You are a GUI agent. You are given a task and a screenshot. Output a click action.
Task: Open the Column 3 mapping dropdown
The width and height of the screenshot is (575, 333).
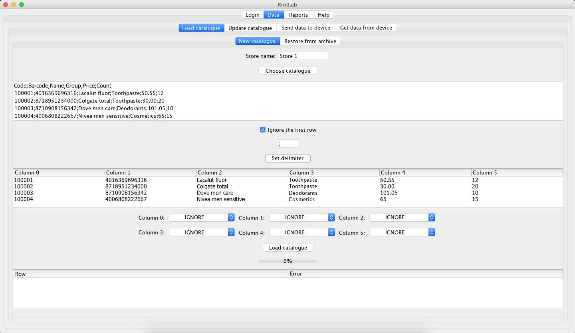pyautogui.click(x=202, y=232)
